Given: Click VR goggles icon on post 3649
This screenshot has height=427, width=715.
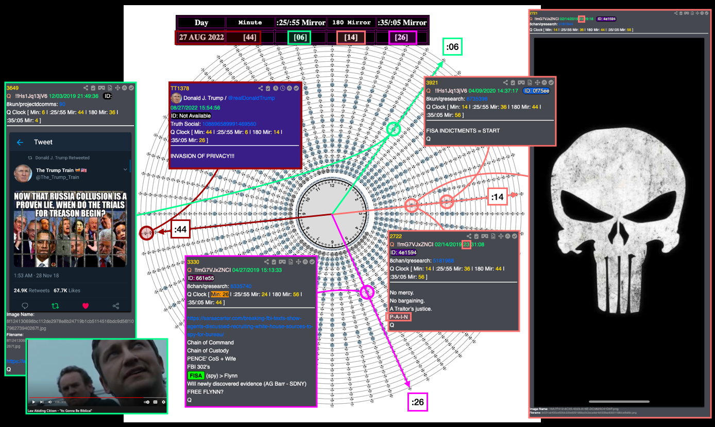Looking at the screenshot, I should pos(101,88).
